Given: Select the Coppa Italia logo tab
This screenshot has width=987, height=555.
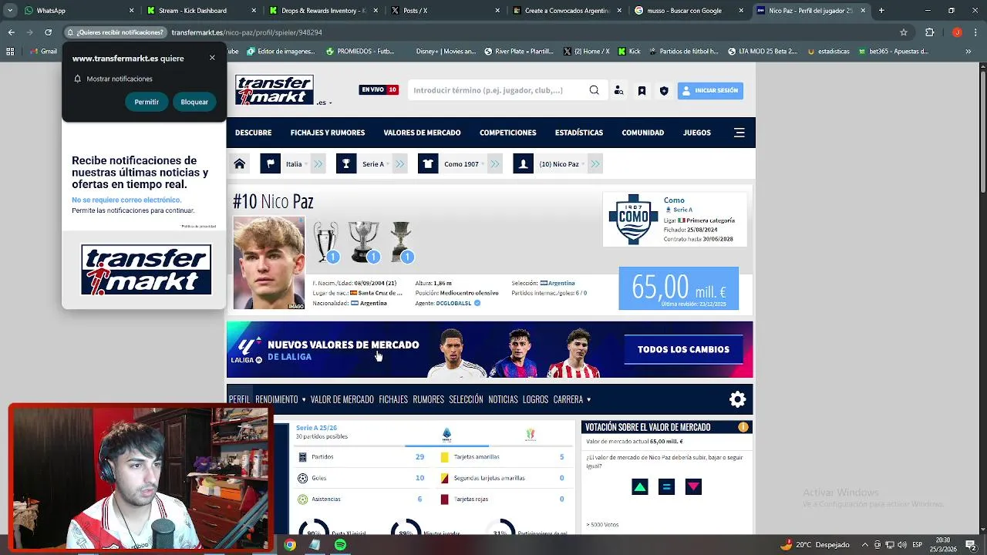Looking at the screenshot, I should point(531,435).
